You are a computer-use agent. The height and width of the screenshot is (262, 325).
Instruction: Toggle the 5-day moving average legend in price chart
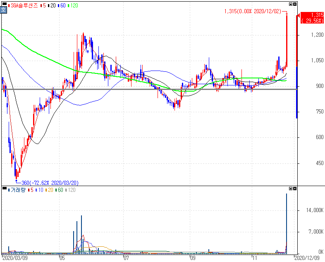point(43,6)
